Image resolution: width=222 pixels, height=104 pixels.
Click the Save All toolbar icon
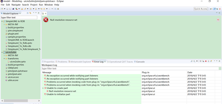(x=10, y=9)
